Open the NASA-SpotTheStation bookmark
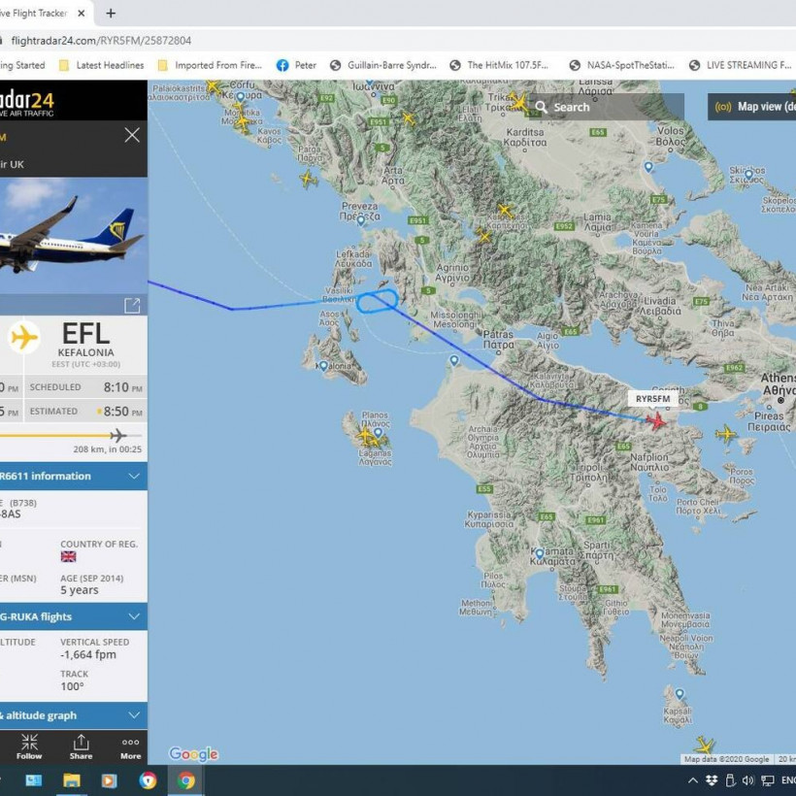 [622, 65]
